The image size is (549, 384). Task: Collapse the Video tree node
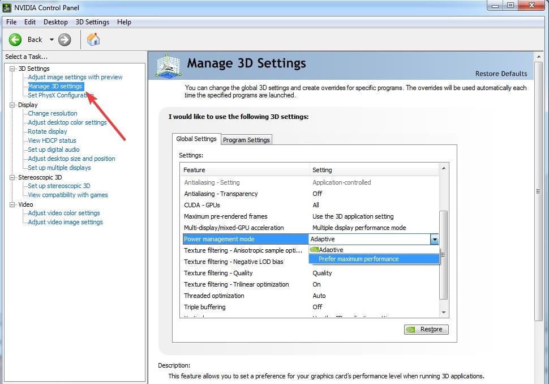tap(12, 204)
